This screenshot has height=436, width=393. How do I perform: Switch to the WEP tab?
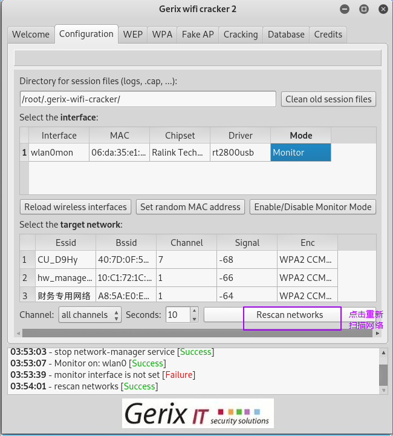[132, 35]
